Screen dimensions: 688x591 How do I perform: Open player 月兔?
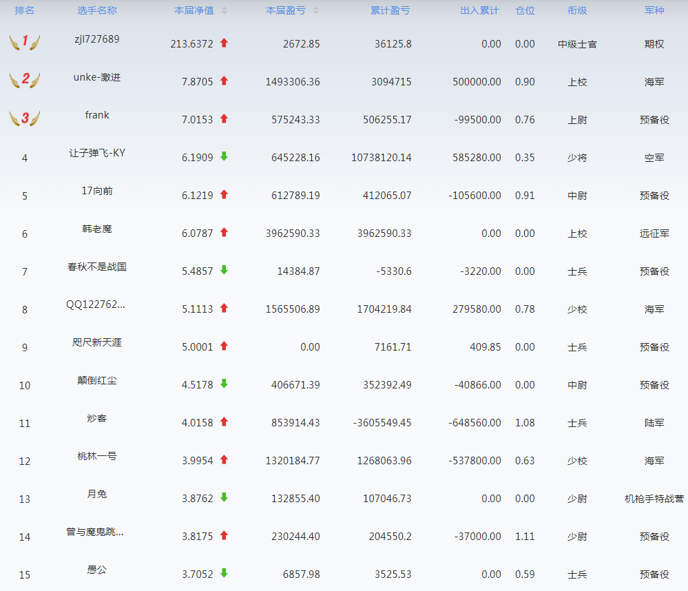click(97, 494)
